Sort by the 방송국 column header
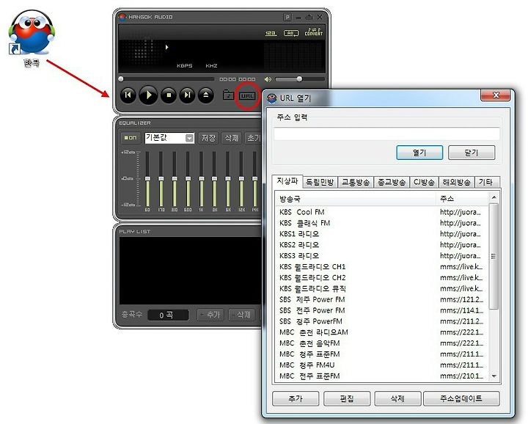Image resolution: width=528 pixels, height=424 pixels. point(356,199)
